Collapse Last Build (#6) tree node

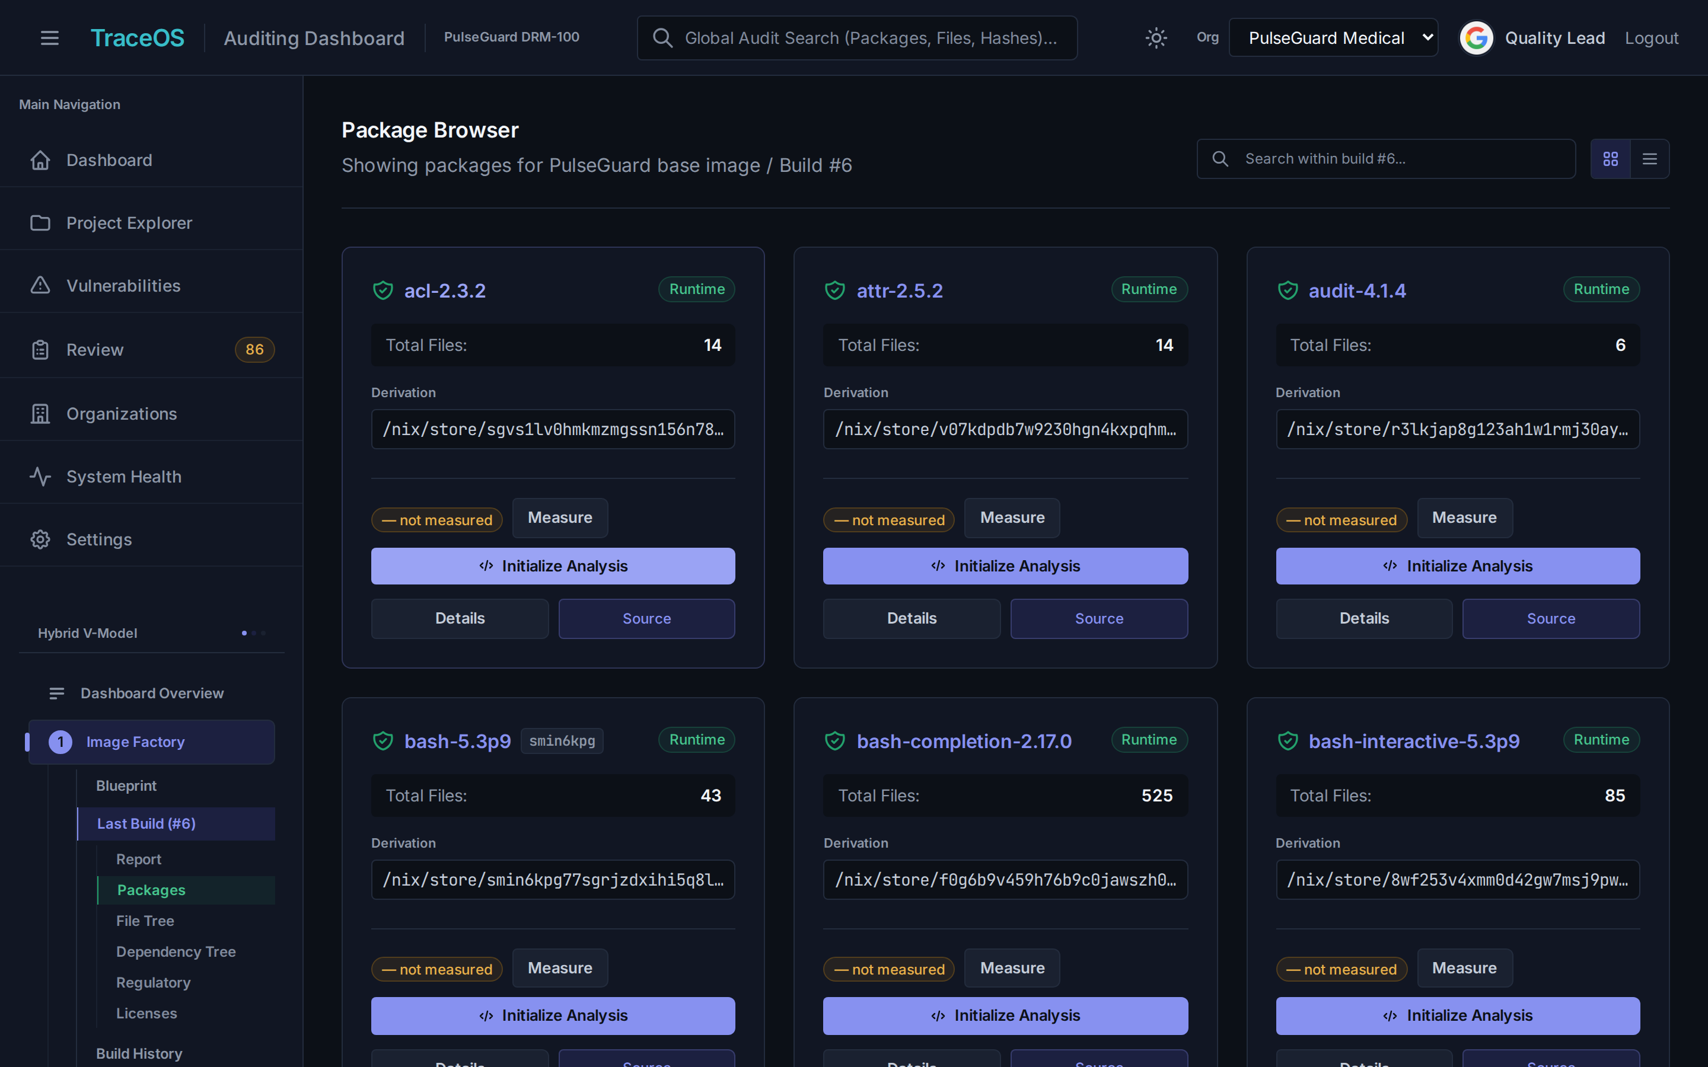tap(177, 823)
